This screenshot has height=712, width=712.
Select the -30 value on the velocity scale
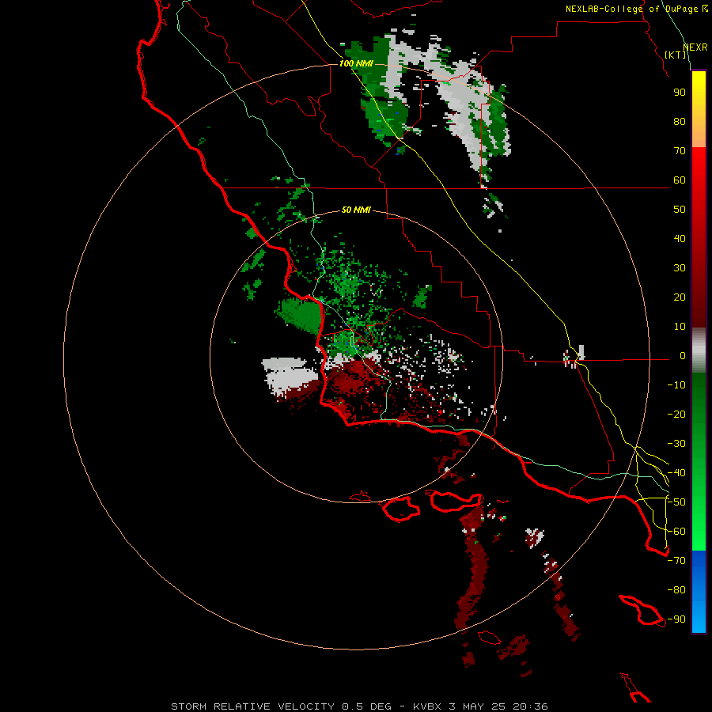(676, 443)
